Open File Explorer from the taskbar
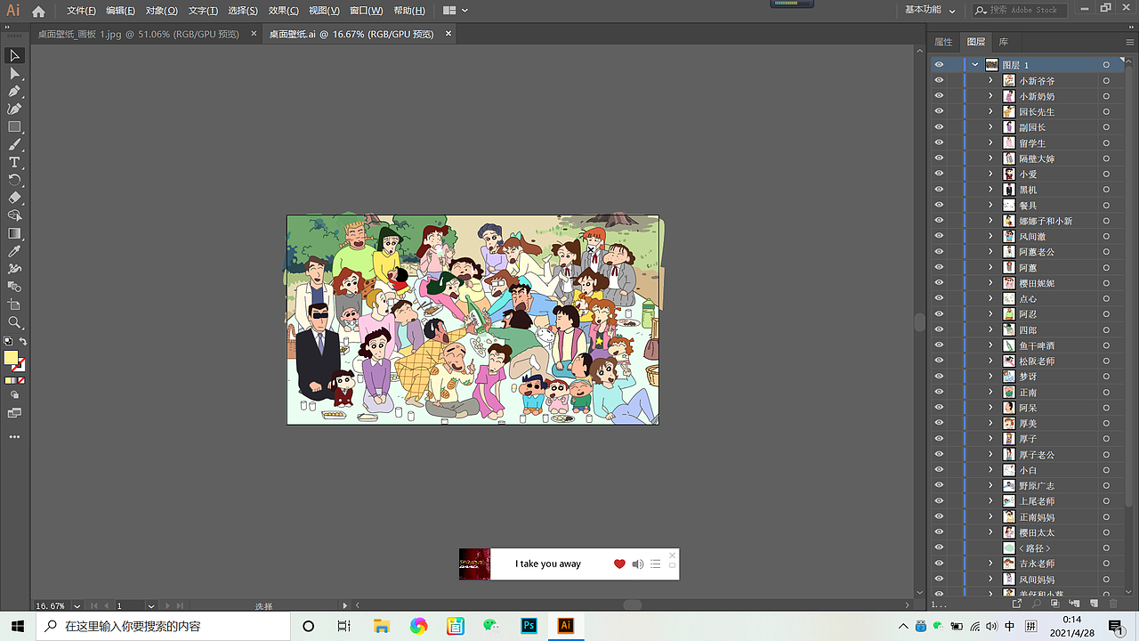 click(x=382, y=626)
